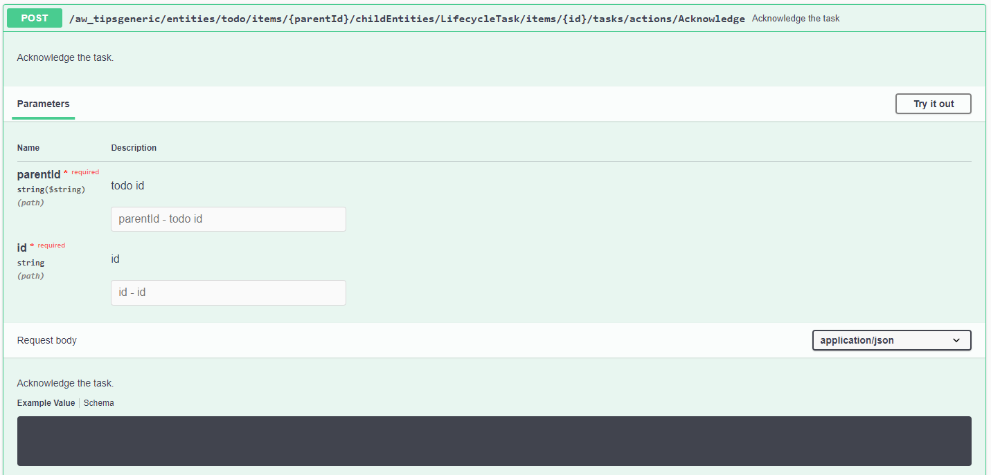The height and width of the screenshot is (475, 991).
Task: Click the 'Acknowledge the task' summary text in header
Action: (x=796, y=19)
